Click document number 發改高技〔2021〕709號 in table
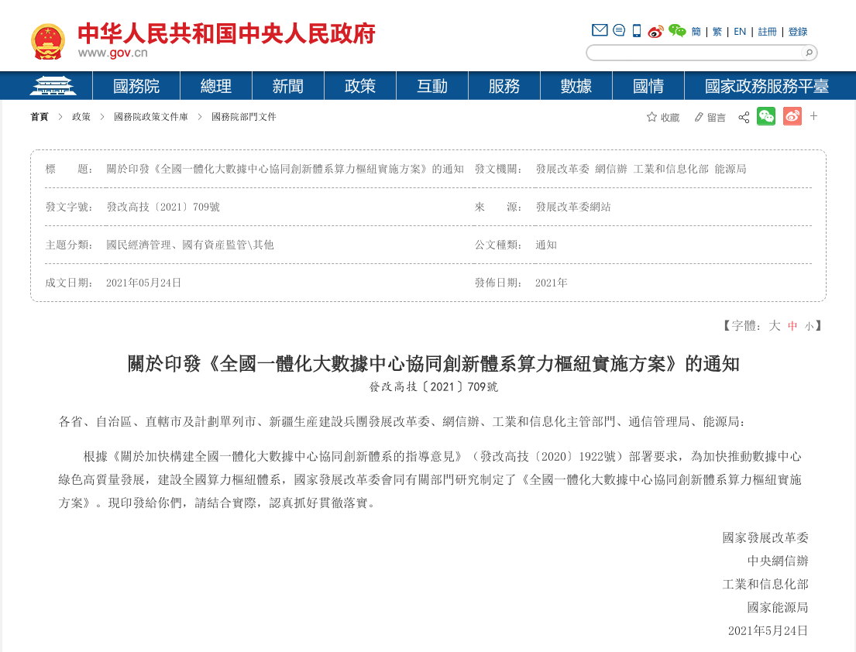Viewport: 856px width, 652px height. coord(163,207)
